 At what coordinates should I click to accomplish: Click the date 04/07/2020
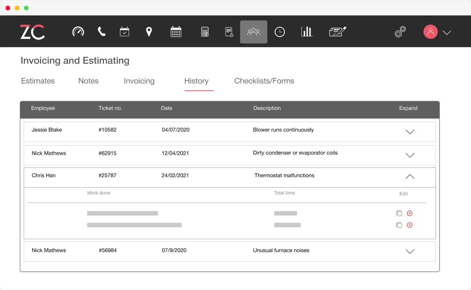[x=176, y=130]
